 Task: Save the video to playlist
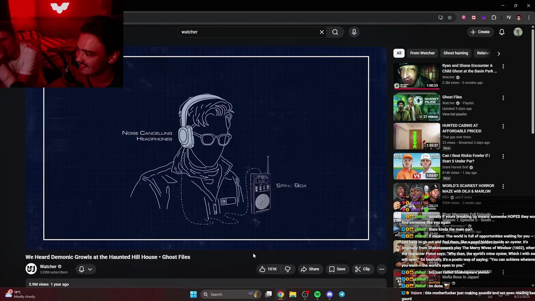tap(337, 269)
